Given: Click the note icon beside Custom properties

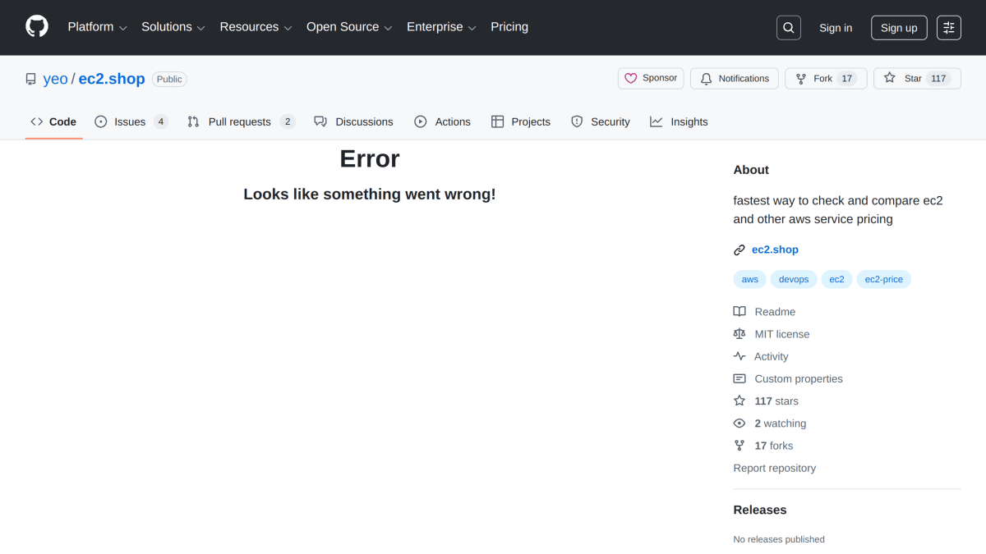Looking at the screenshot, I should coord(739,378).
